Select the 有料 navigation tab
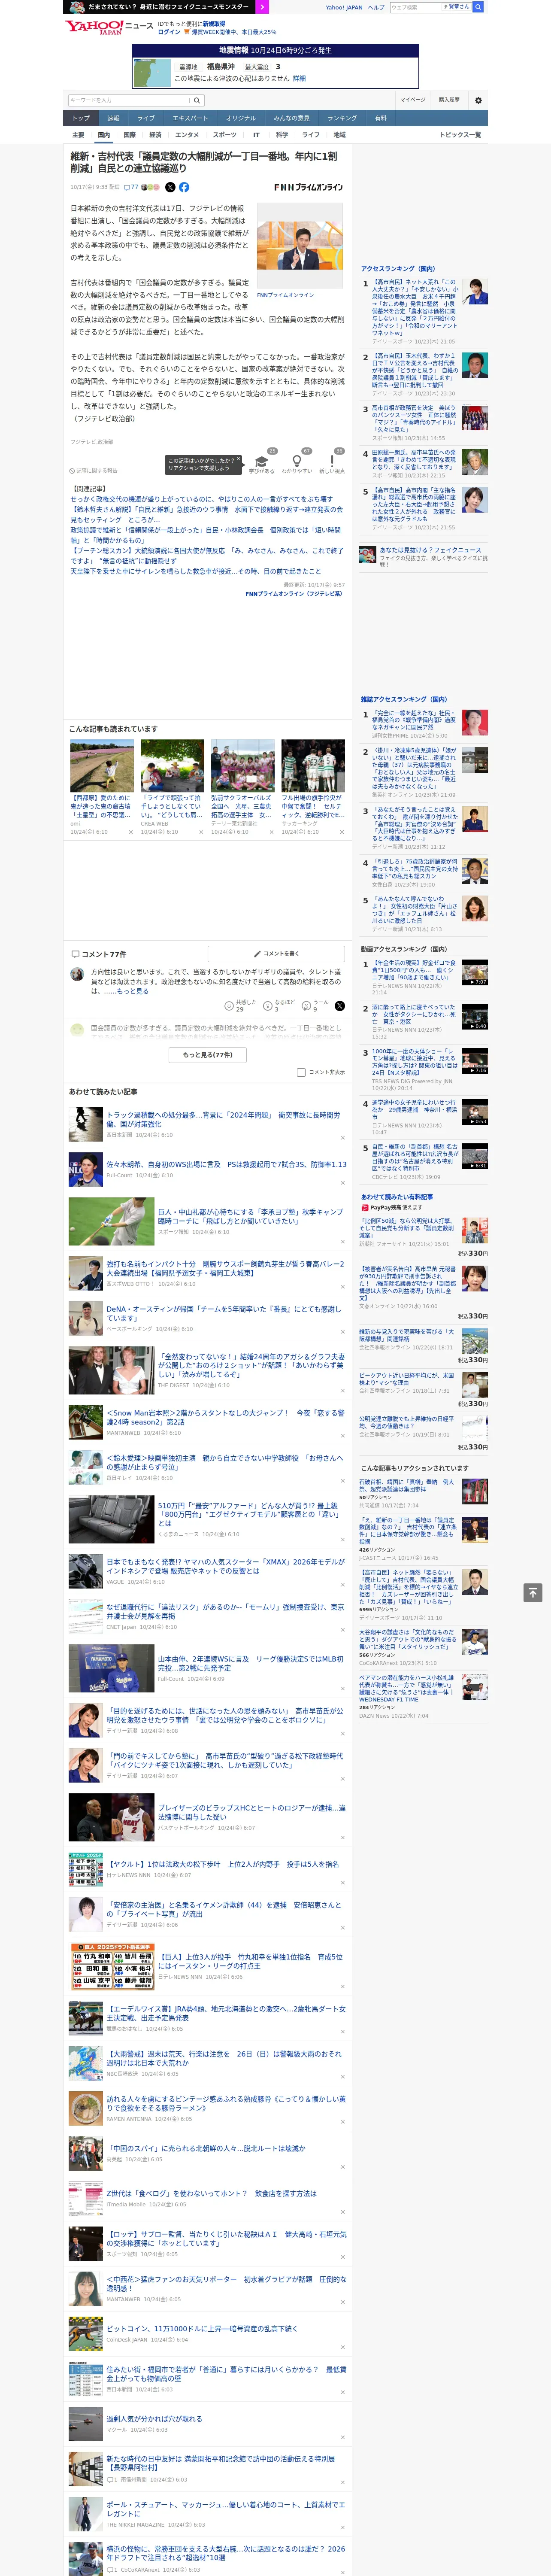551x2576 pixels. point(380,118)
